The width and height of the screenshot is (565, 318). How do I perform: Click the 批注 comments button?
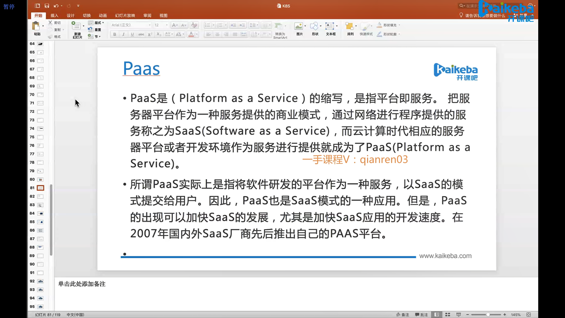pyautogui.click(x=421, y=314)
